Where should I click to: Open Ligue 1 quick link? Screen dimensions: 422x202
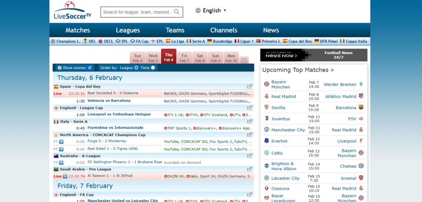244,42
